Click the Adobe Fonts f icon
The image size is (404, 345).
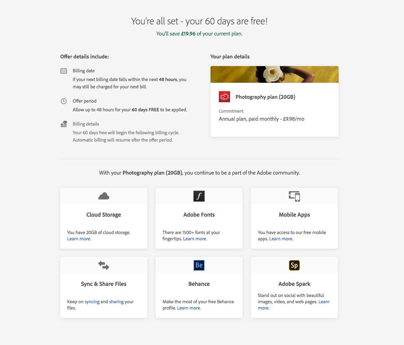pyautogui.click(x=199, y=196)
